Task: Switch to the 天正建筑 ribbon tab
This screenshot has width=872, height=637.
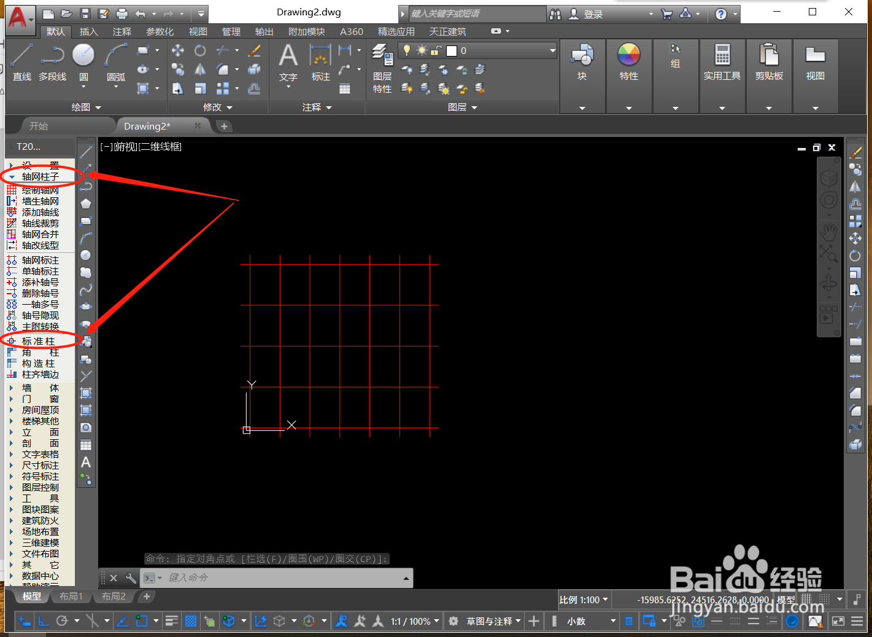Action: [447, 31]
